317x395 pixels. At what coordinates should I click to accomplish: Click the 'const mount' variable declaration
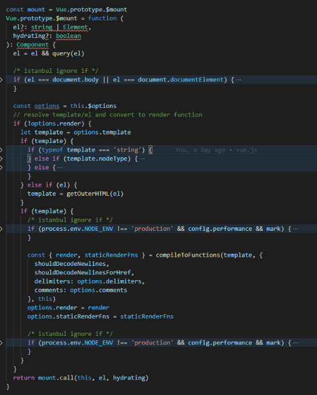click(25, 10)
